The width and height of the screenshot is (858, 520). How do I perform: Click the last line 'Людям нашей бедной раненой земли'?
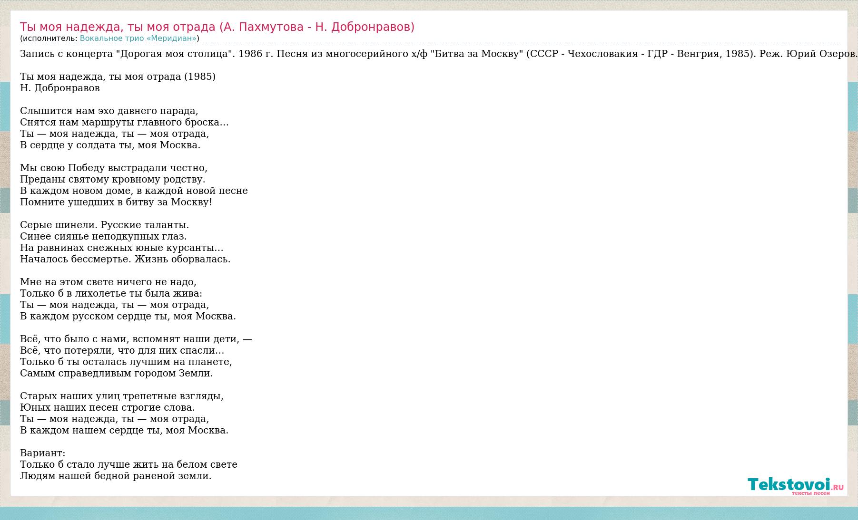[116, 476]
